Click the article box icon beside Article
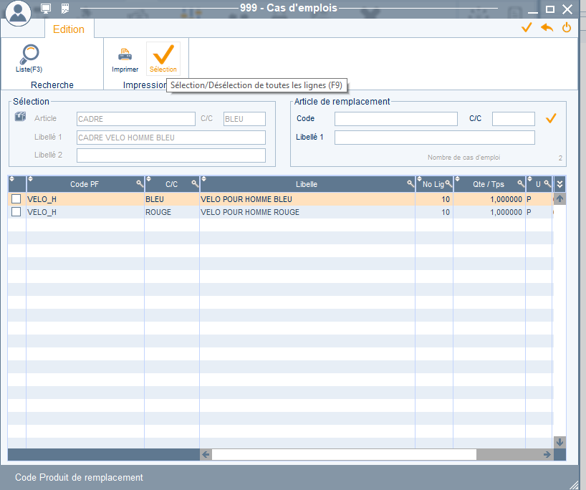 tap(20, 117)
